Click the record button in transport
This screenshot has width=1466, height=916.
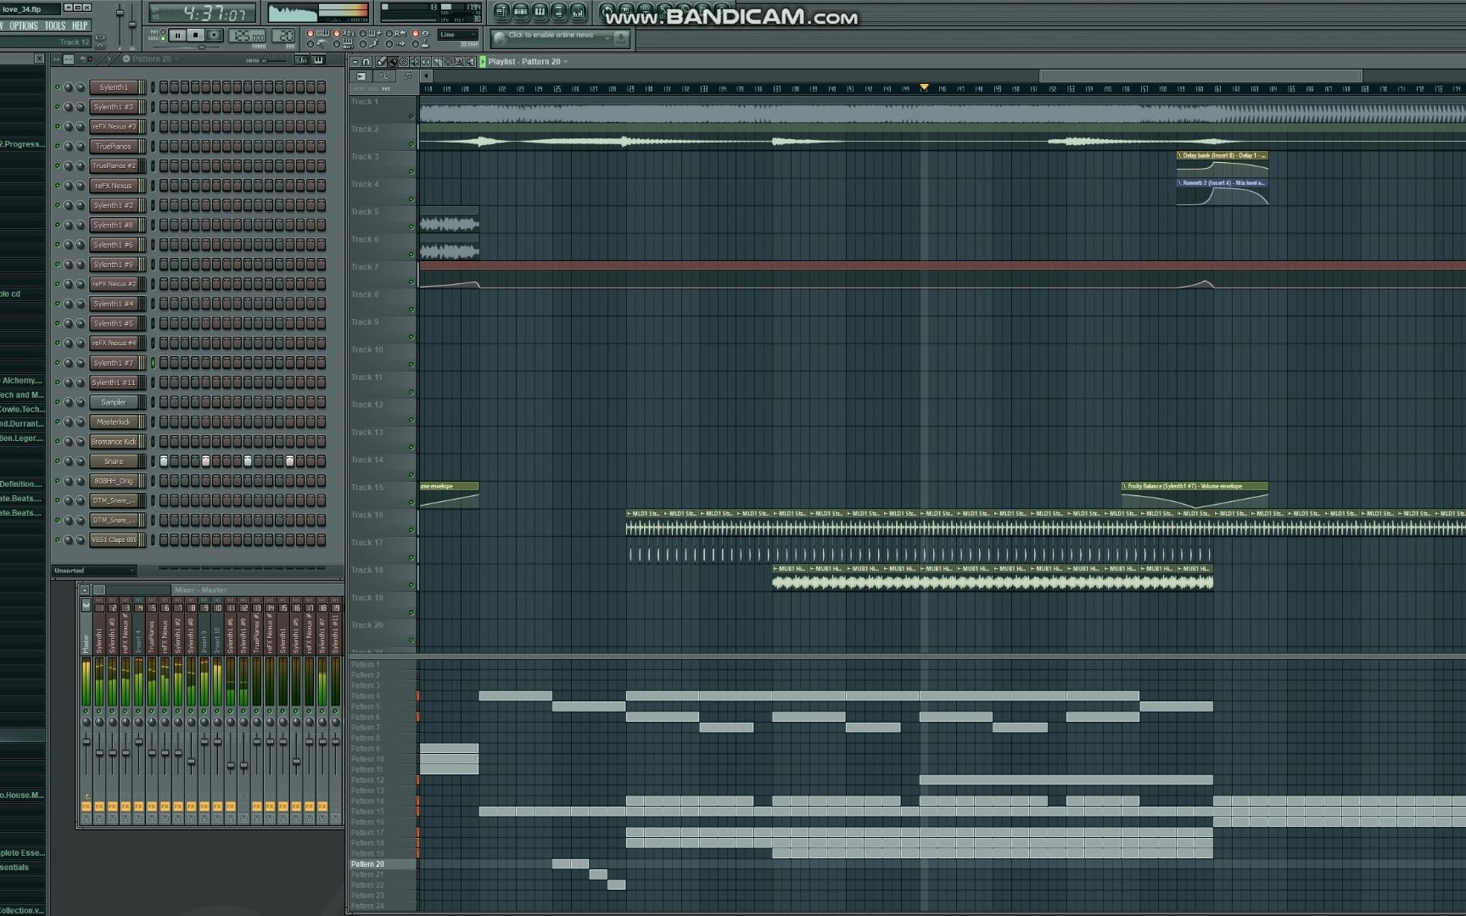click(x=214, y=36)
